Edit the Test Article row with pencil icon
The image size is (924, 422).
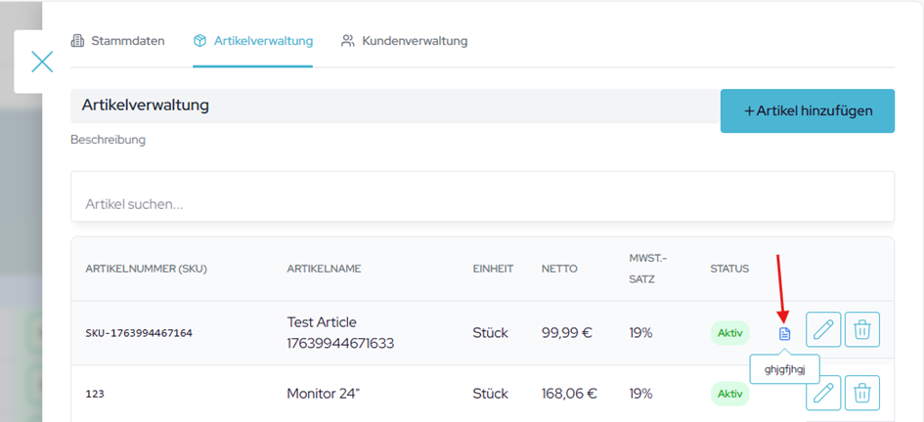click(x=823, y=330)
